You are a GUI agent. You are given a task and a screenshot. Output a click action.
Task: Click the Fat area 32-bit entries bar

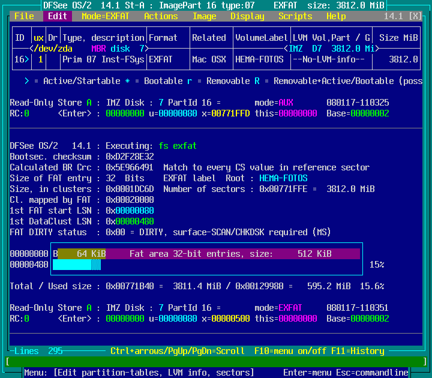coord(233,254)
